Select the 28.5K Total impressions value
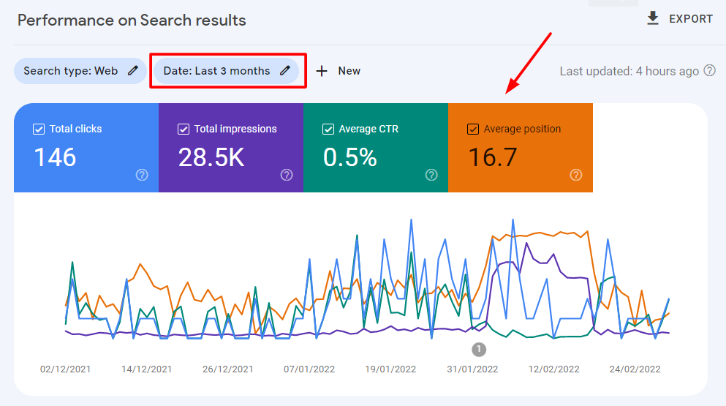Screen dimensions: 726x406 pos(211,157)
